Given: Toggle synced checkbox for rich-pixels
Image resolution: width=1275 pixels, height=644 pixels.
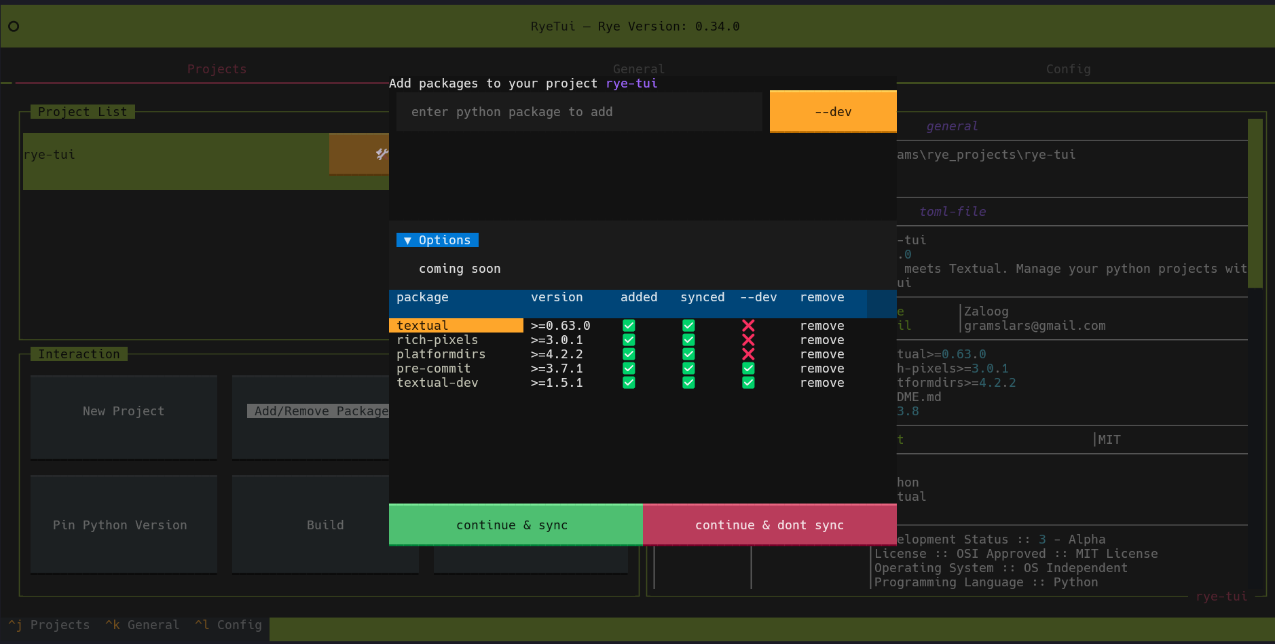Looking at the screenshot, I should click(x=688, y=340).
